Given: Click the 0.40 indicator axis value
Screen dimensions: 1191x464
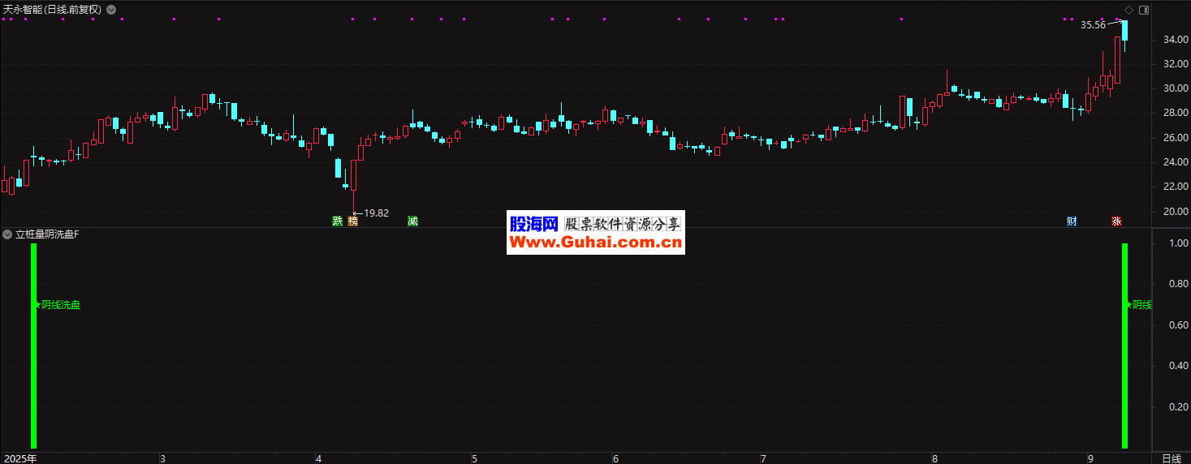Looking at the screenshot, I should coord(1179,366).
